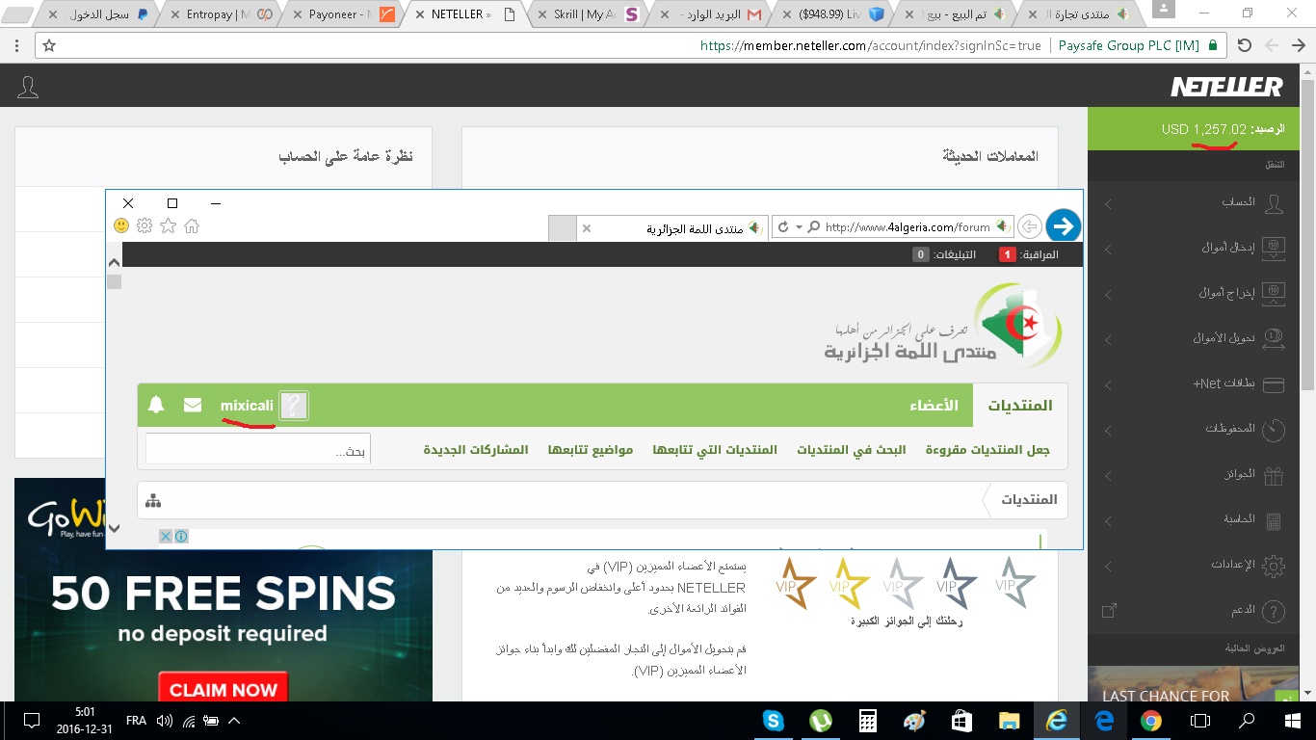Open forum messages envelope icon
Viewport: 1316px width, 740px height.
tap(193, 406)
